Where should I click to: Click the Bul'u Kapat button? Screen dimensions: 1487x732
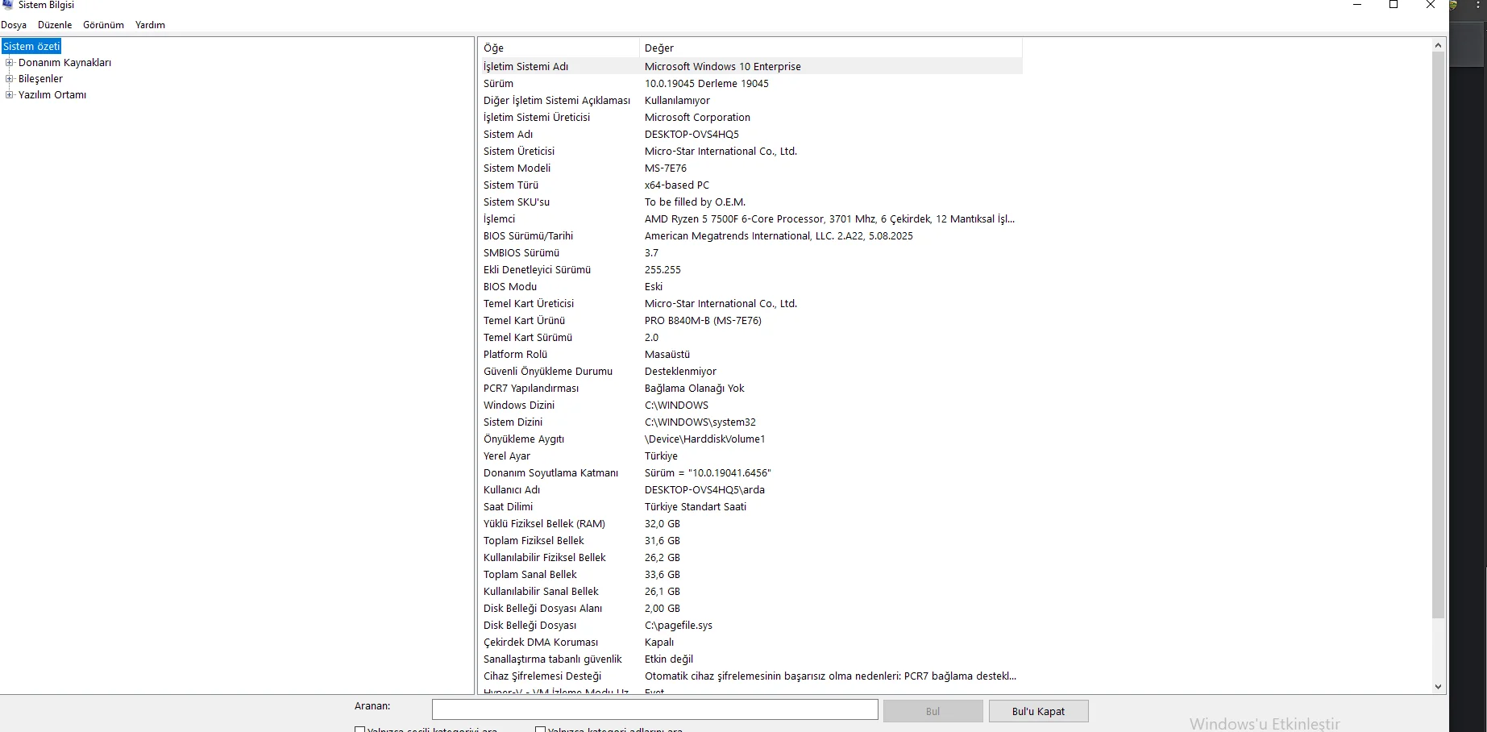(x=1038, y=711)
